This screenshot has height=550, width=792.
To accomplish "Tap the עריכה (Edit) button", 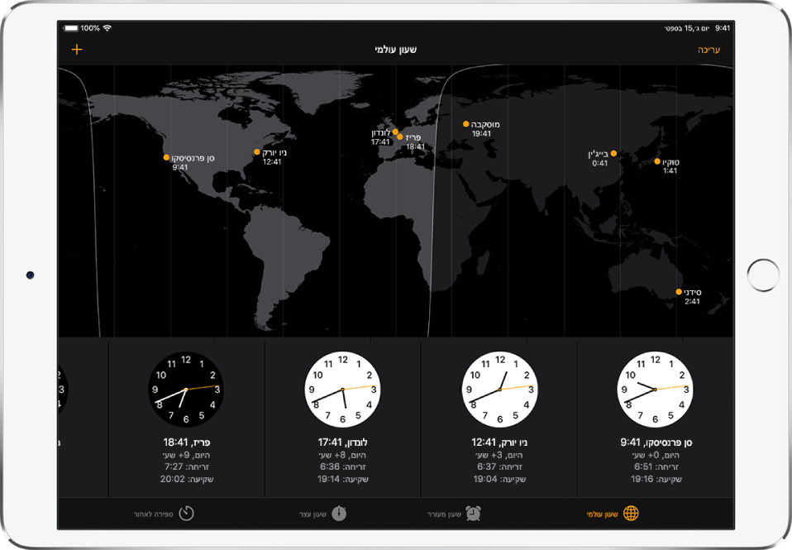I will click(x=709, y=50).
